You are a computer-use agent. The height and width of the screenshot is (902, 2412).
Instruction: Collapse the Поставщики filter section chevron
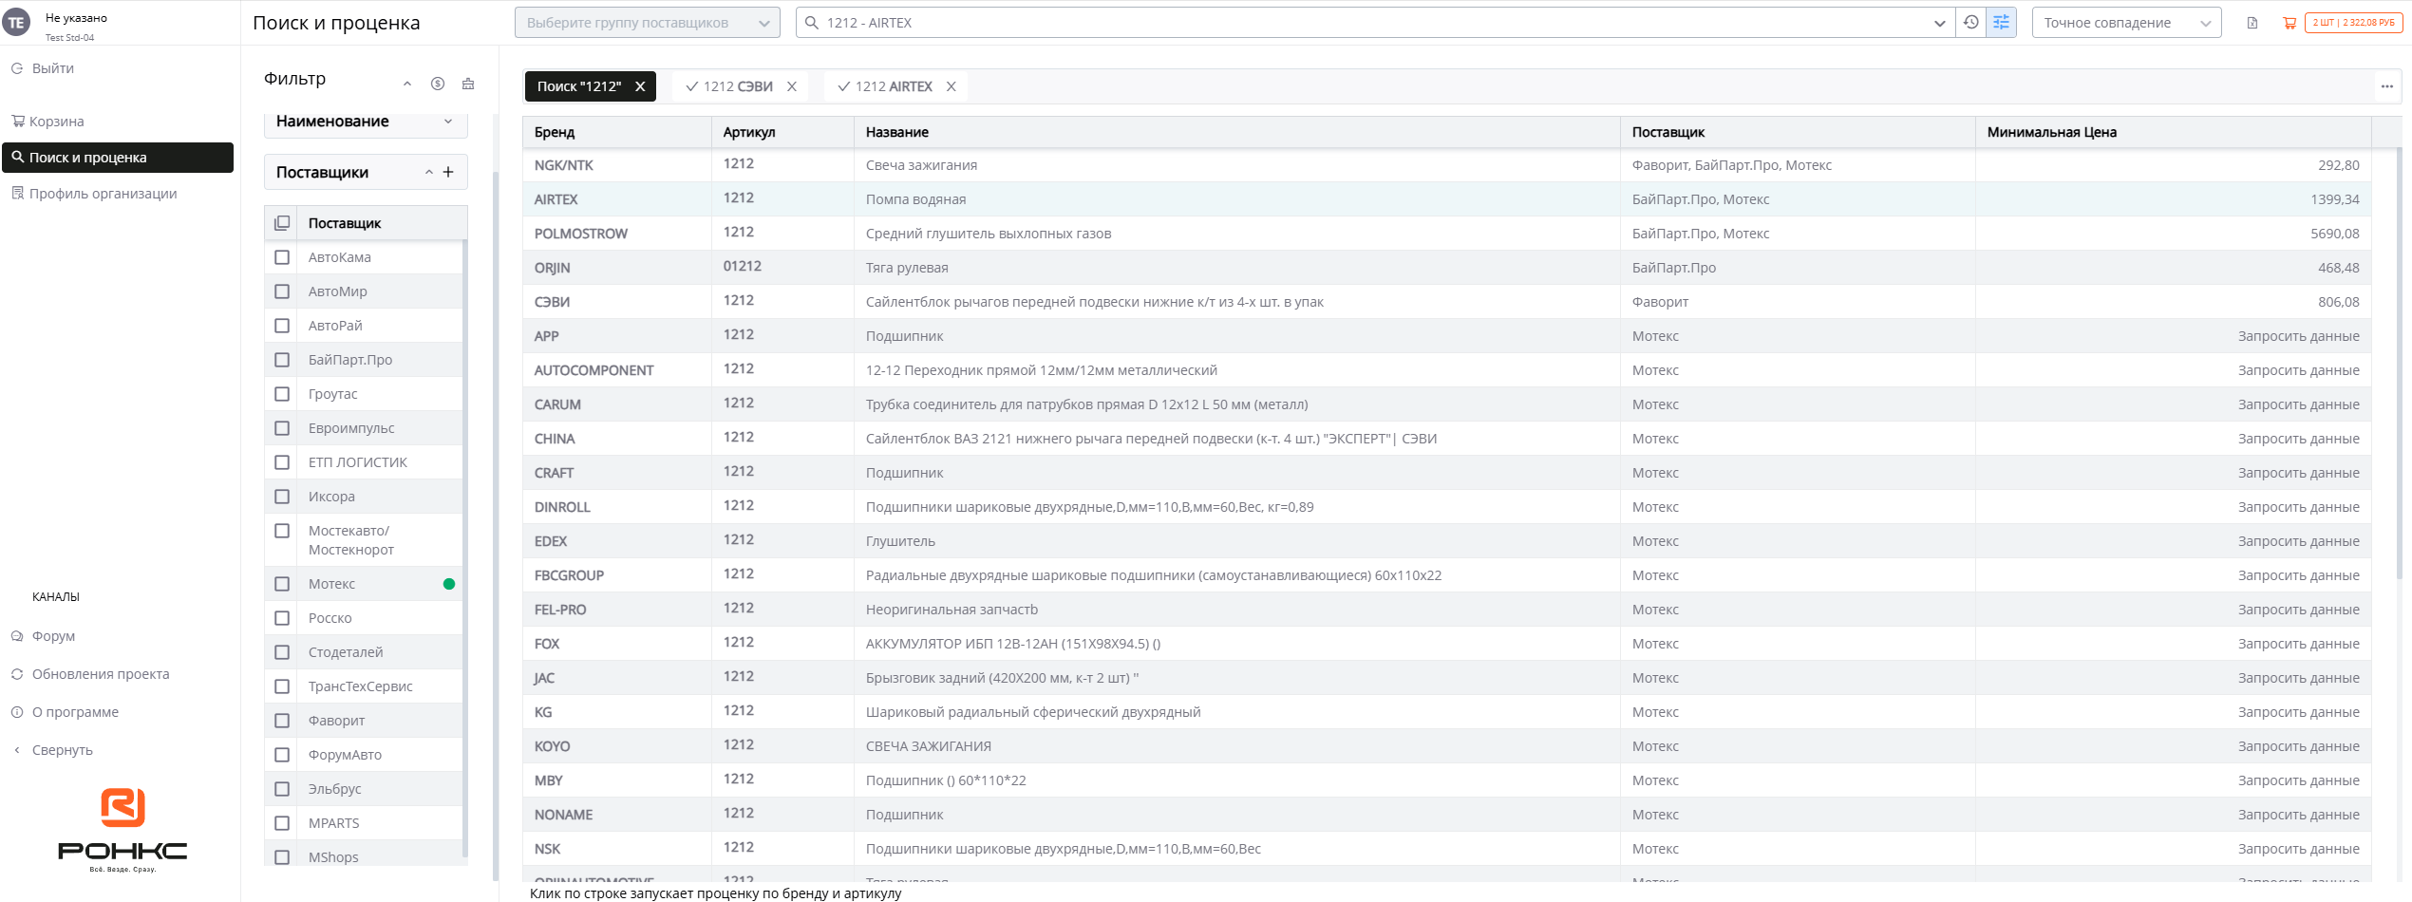click(429, 172)
